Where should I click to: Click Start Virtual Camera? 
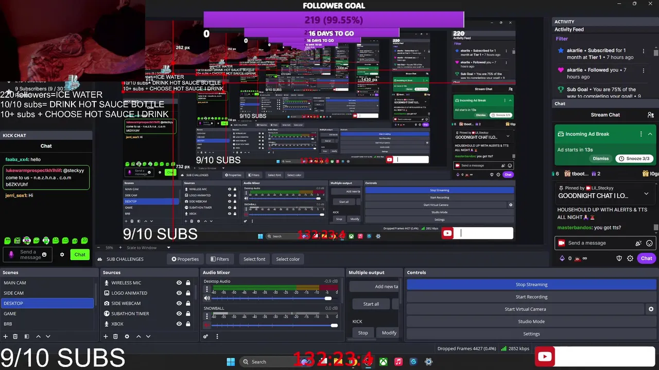[525, 309]
